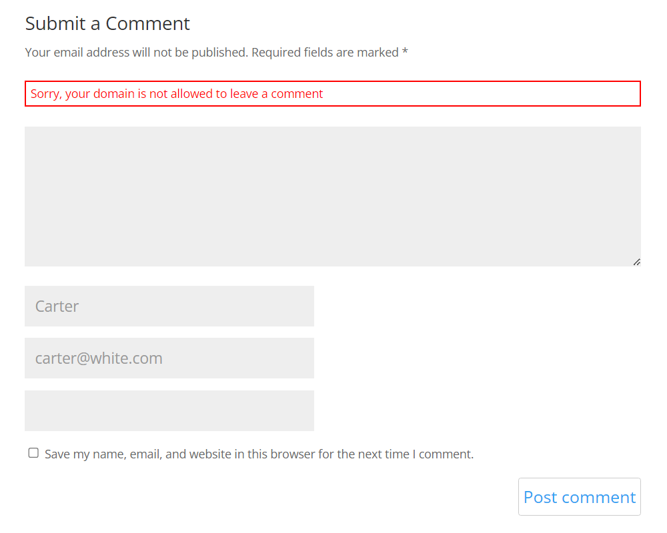667x533 pixels.
Task: Click the required fields asterisk marker
Action: (405, 52)
